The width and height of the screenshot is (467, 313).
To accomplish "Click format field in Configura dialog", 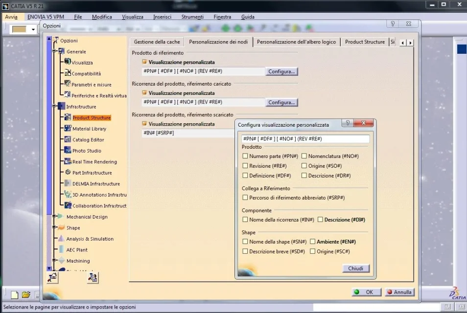I will tap(305, 138).
